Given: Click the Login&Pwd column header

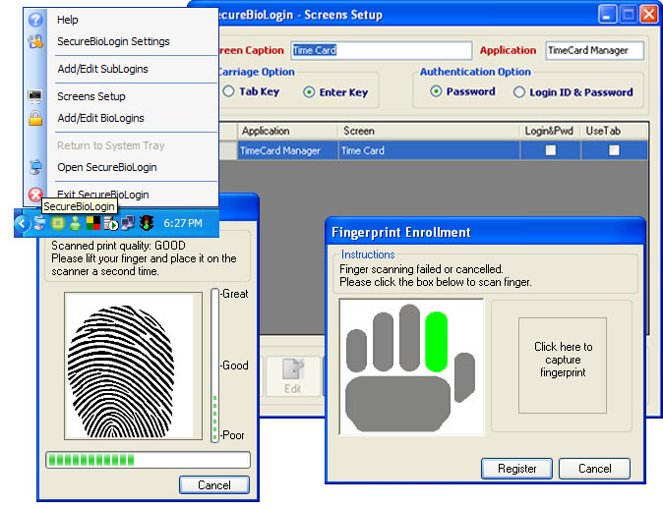Looking at the screenshot, I should point(550,131).
